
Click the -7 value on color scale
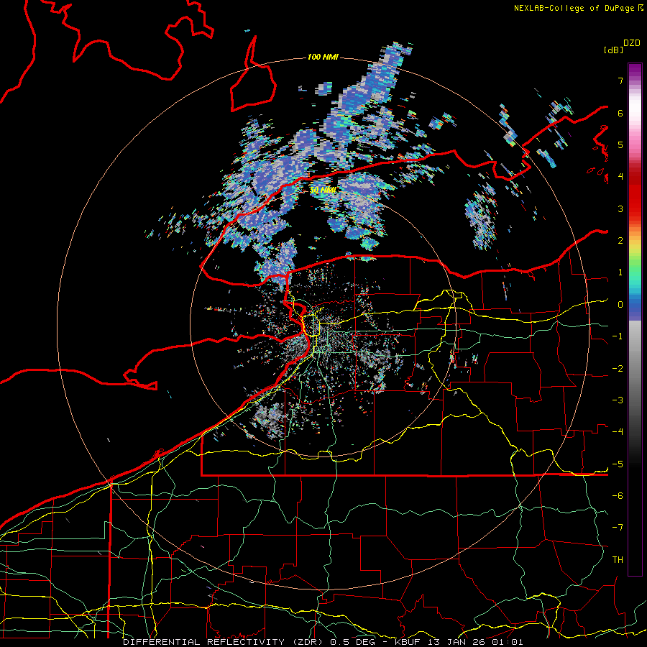point(618,528)
